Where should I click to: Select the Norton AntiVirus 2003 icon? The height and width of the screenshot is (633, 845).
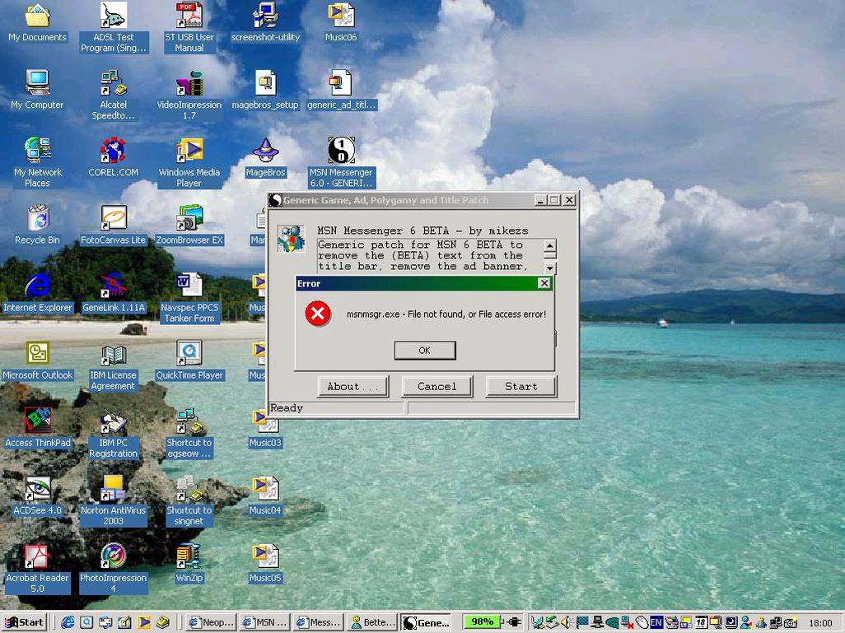113,489
